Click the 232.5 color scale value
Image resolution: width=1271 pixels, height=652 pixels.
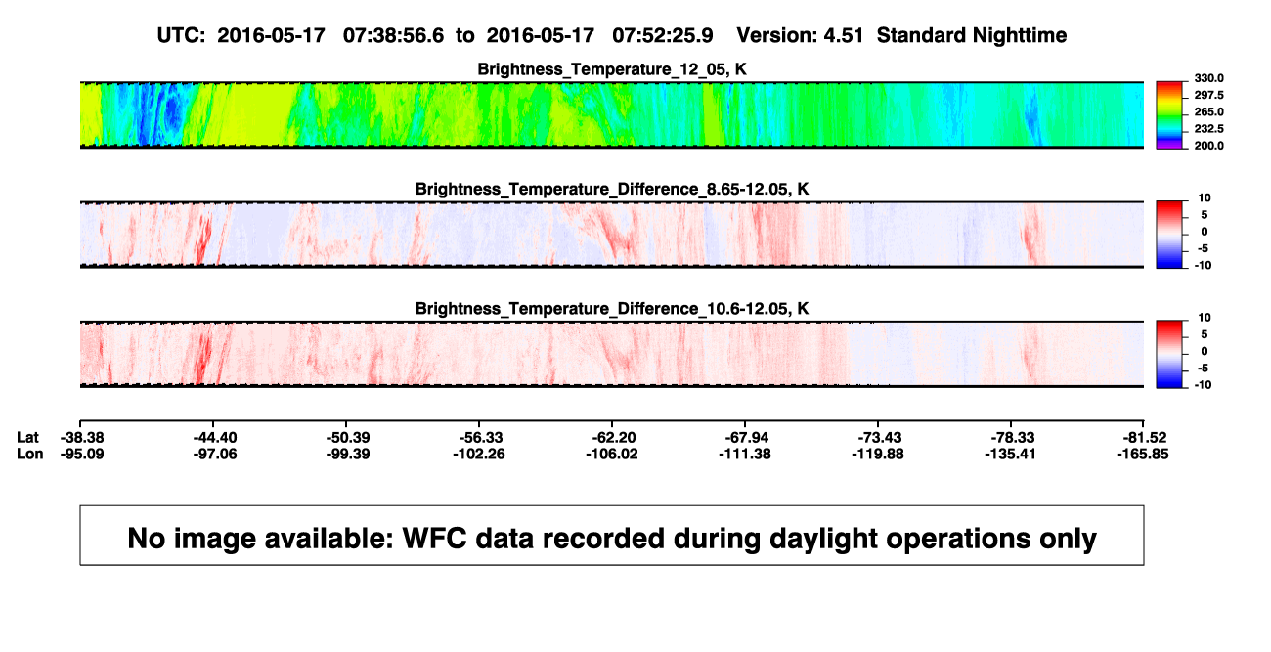pyautogui.click(x=1207, y=129)
